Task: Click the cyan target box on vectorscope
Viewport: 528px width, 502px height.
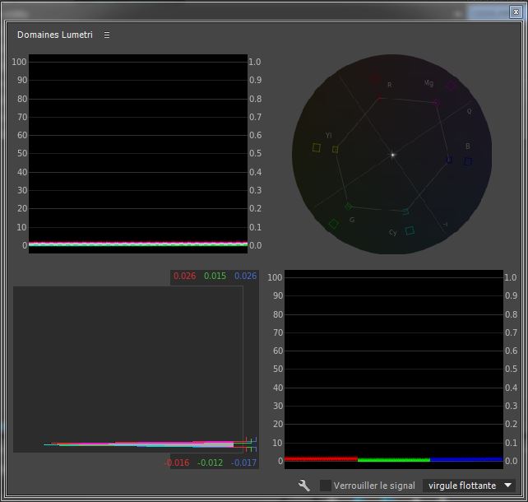Action: pyautogui.click(x=410, y=230)
